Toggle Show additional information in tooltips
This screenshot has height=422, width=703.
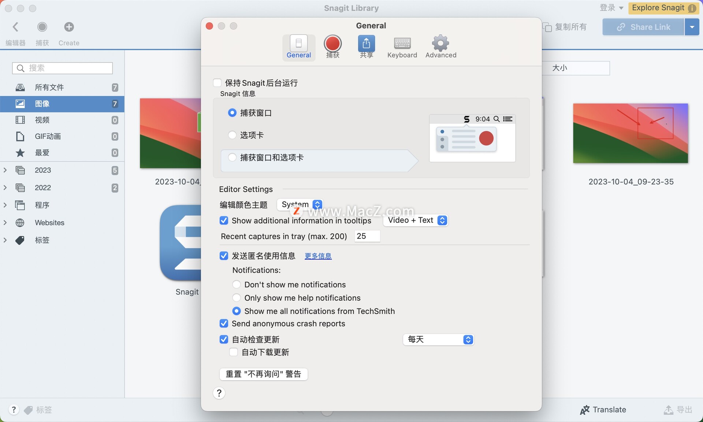point(224,221)
